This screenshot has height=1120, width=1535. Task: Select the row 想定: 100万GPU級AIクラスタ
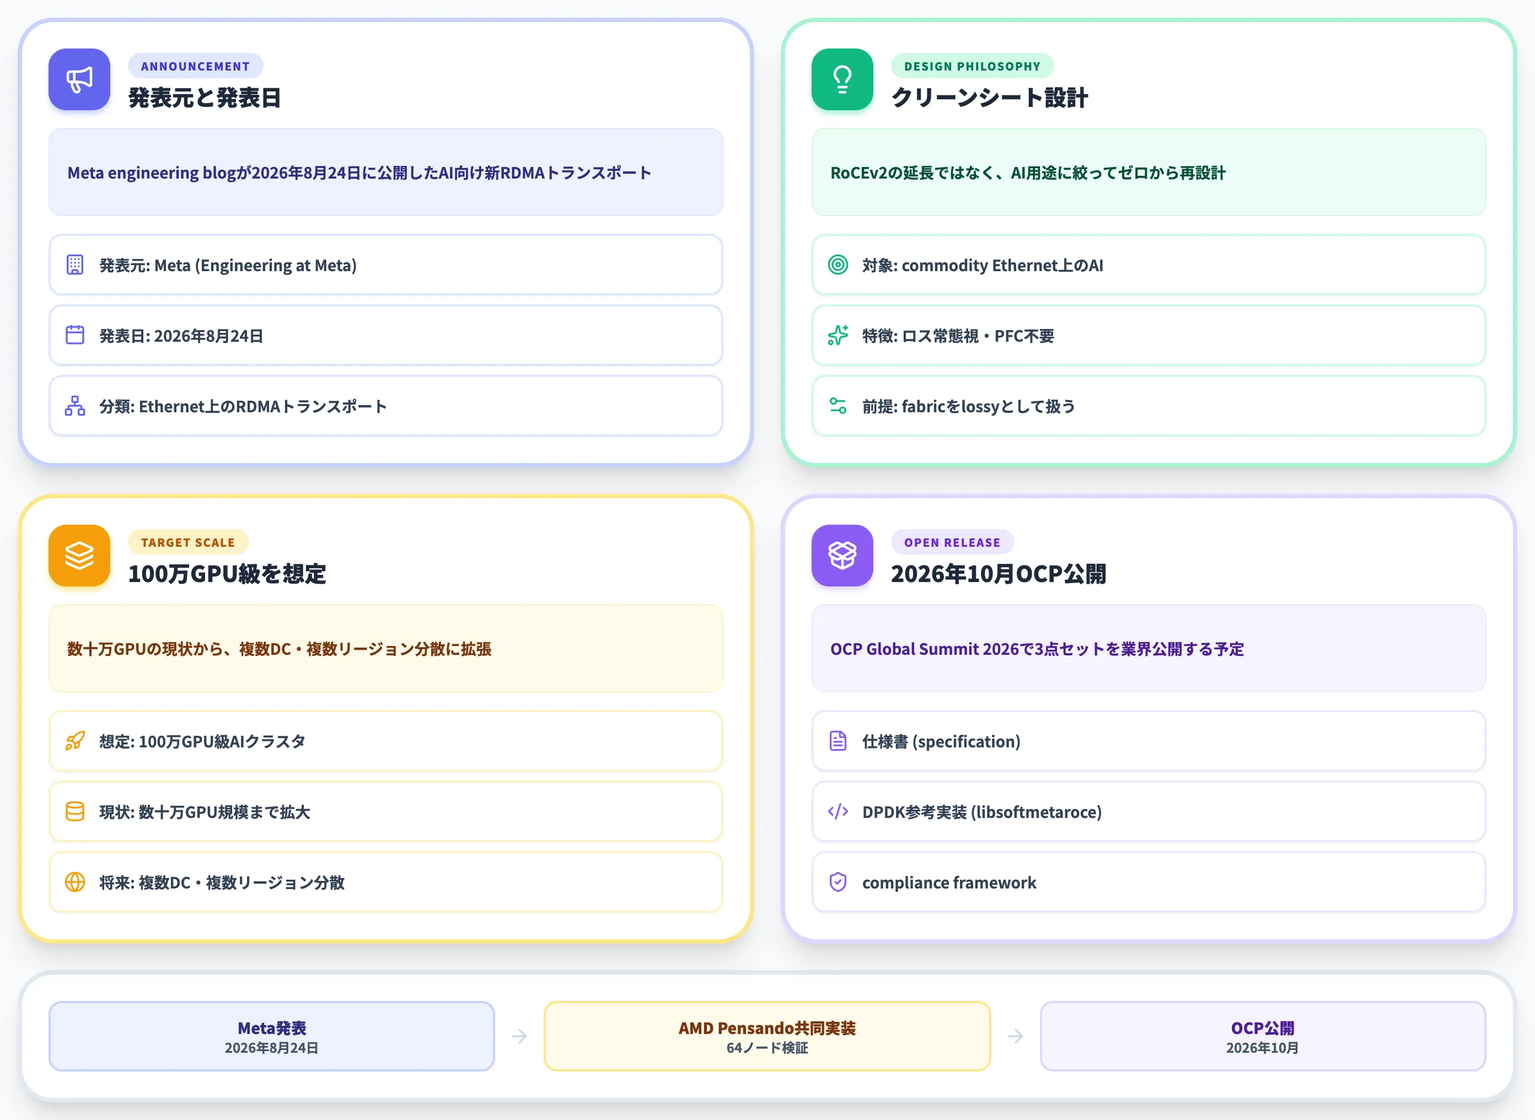[386, 741]
